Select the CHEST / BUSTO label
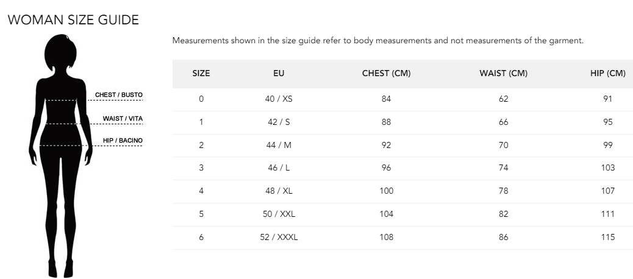This screenshot has width=633, height=279. pyautogui.click(x=119, y=95)
